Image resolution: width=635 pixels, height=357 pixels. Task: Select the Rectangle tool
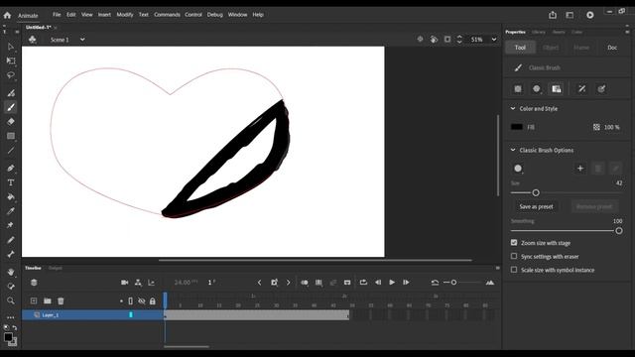coord(11,136)
